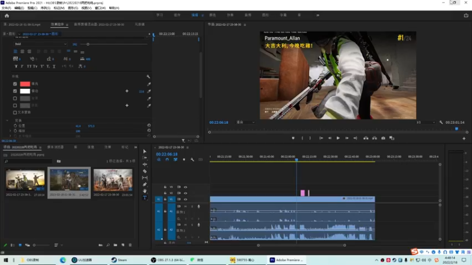Open the white stroke color swatch
Screen dimensions: 472x265
point(25,91)
